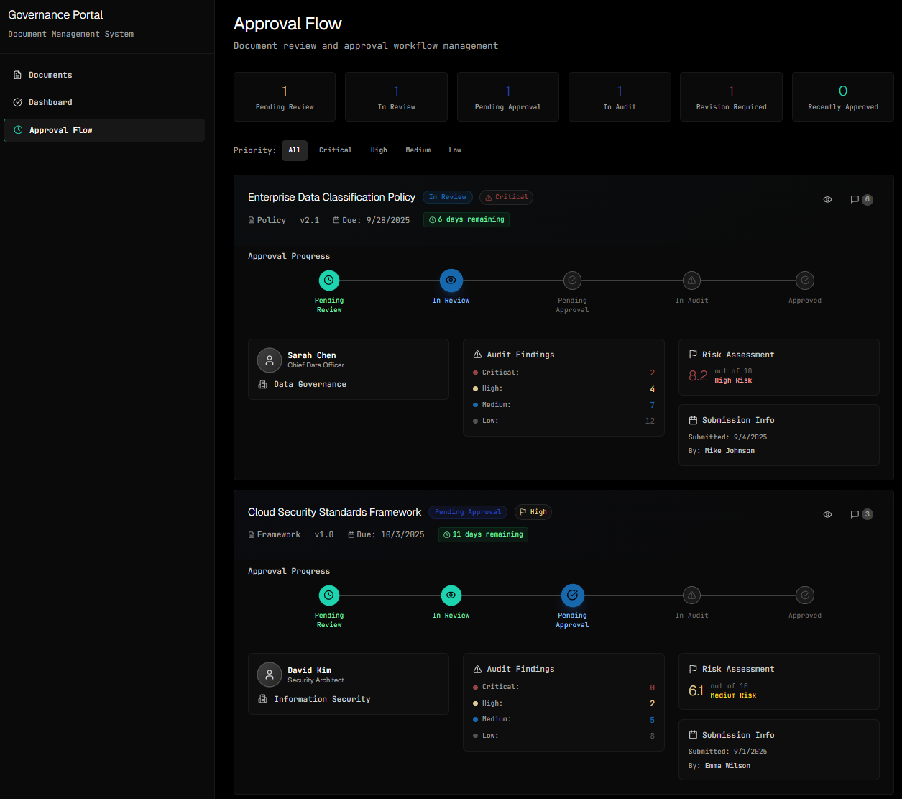
Task: Select the In Audit stat card
Action: 620,96
